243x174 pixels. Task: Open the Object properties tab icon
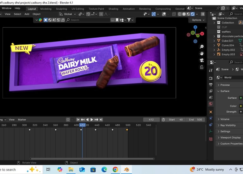[211, 112]
